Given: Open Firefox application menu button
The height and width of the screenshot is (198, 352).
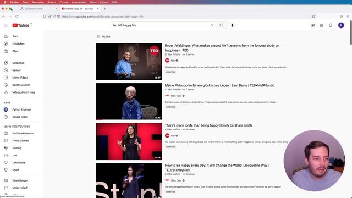Looking at the screenshot, I should [348, 16].
